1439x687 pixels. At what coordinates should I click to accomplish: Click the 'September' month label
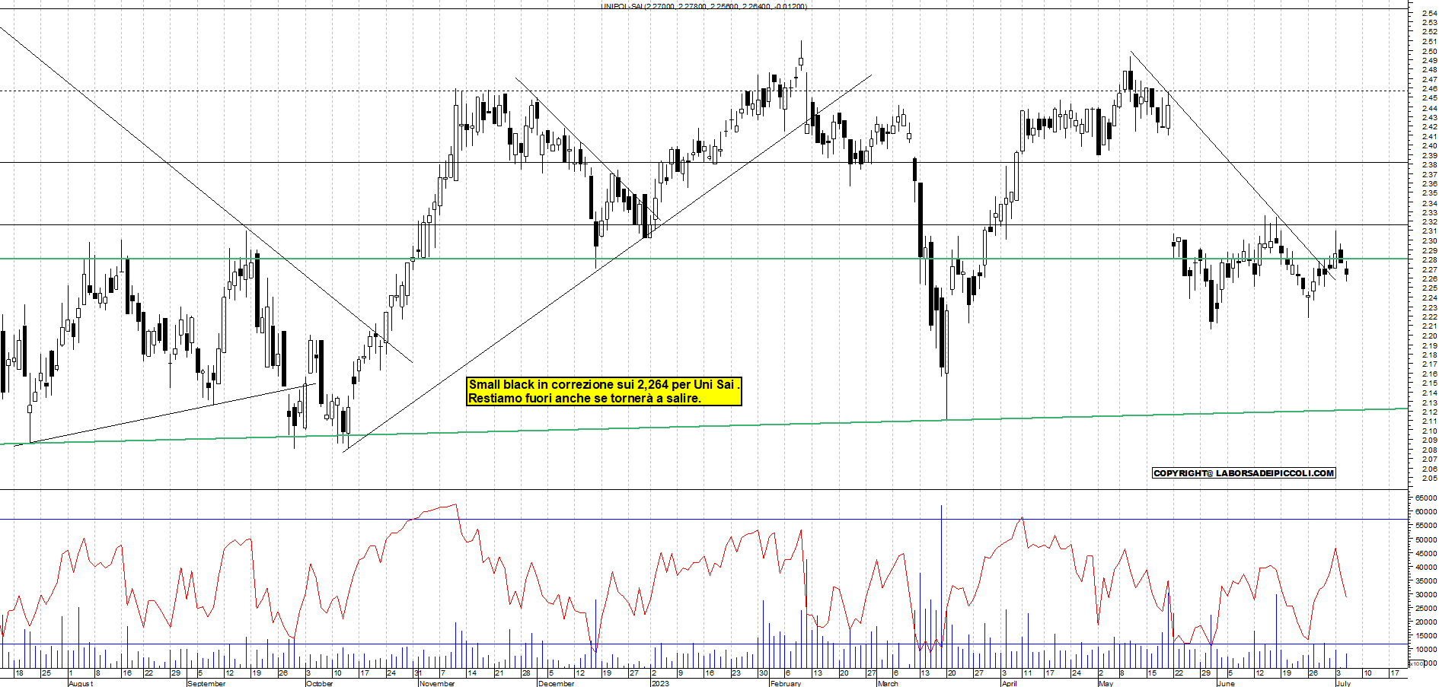pos(206,683)
